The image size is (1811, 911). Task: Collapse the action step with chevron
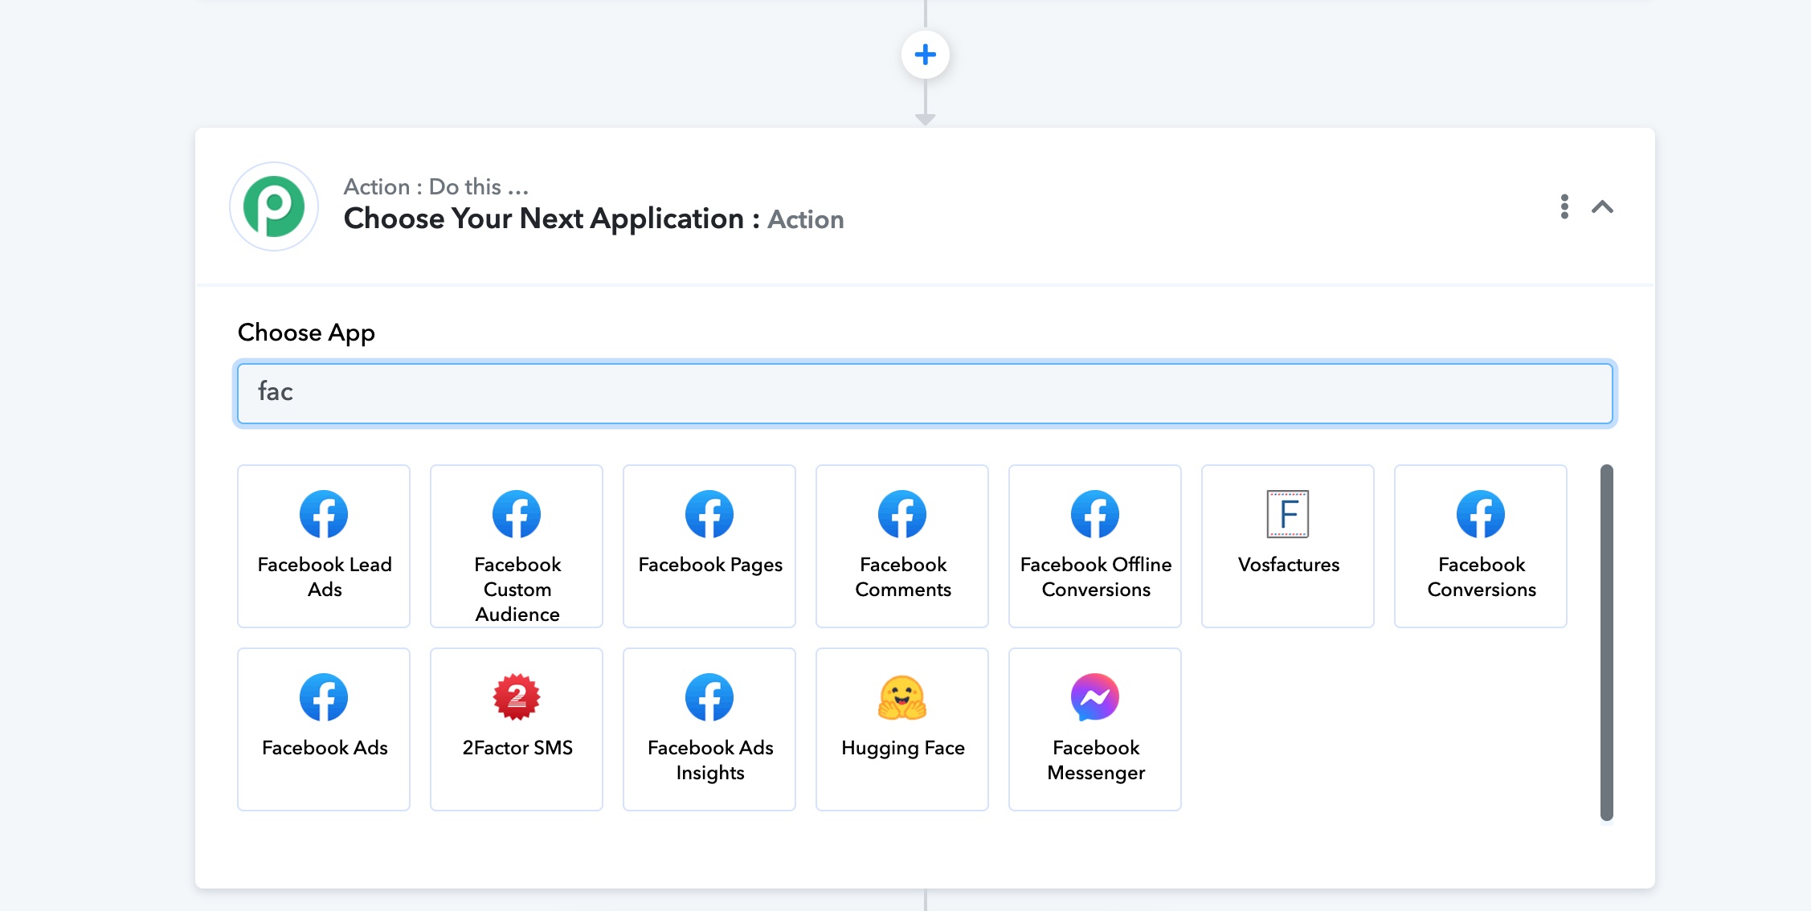(x=1602, y=207)
